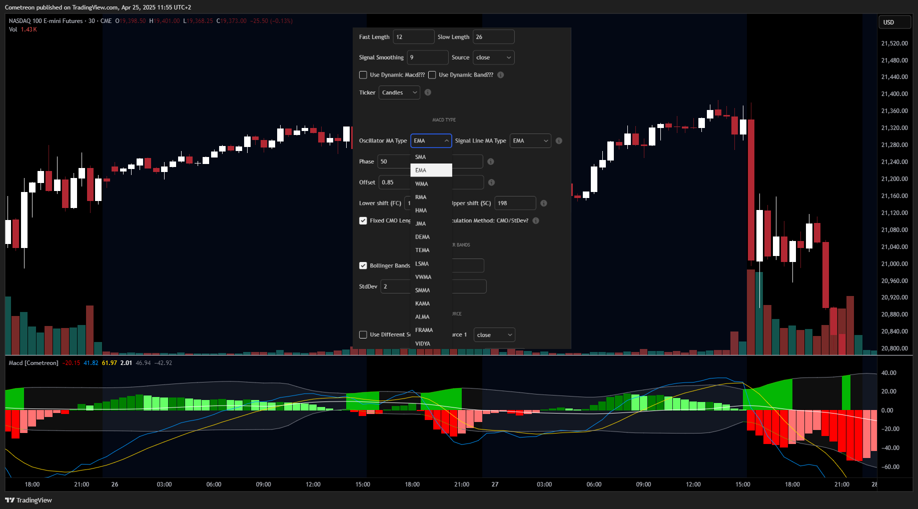This screenshot has width=918, height=509.
Task: Click info icon next to Use Dynamic Band
Action: point(501,75)
